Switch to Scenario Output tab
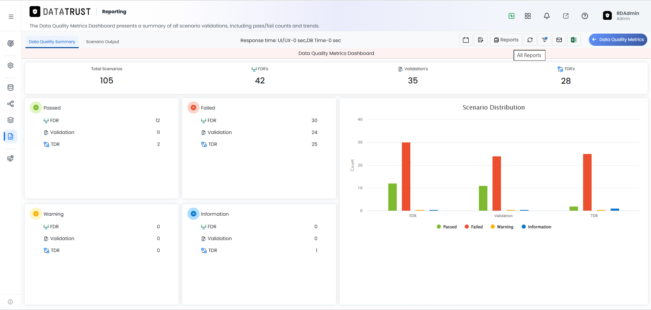Screen dimensions: 651x310 point(103,42)
